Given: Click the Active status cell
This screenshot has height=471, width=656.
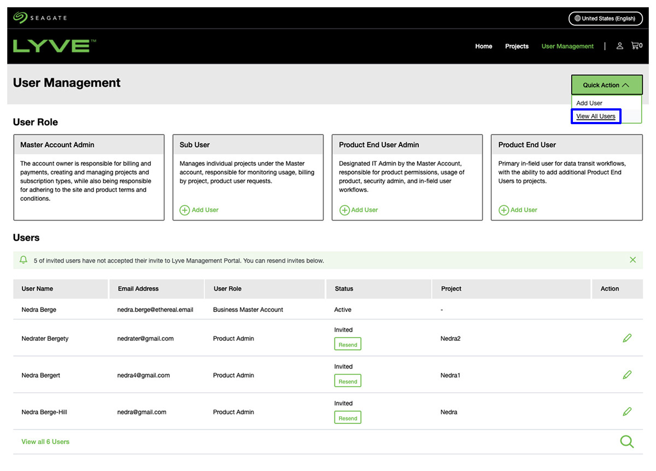Looking at the screenshot, I should click(x=343, y=310).
